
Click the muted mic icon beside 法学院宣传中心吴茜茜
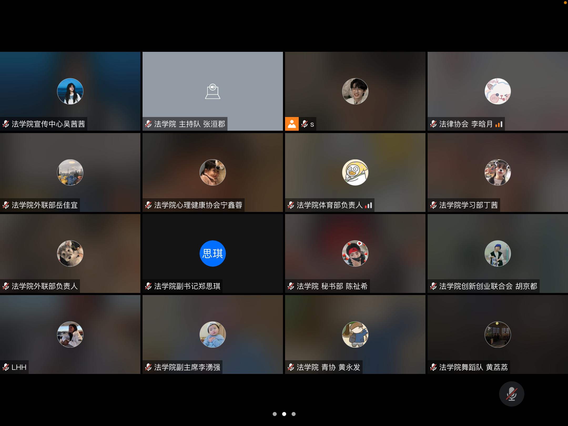click(6, 124)
